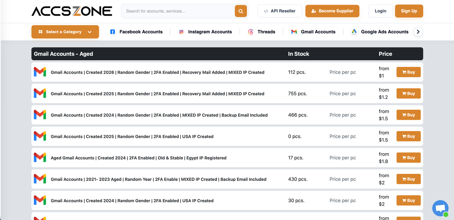Open the Google Ads Accounts category
The width and height of the screenshot is (454, 220).
(x=385, y=32)
